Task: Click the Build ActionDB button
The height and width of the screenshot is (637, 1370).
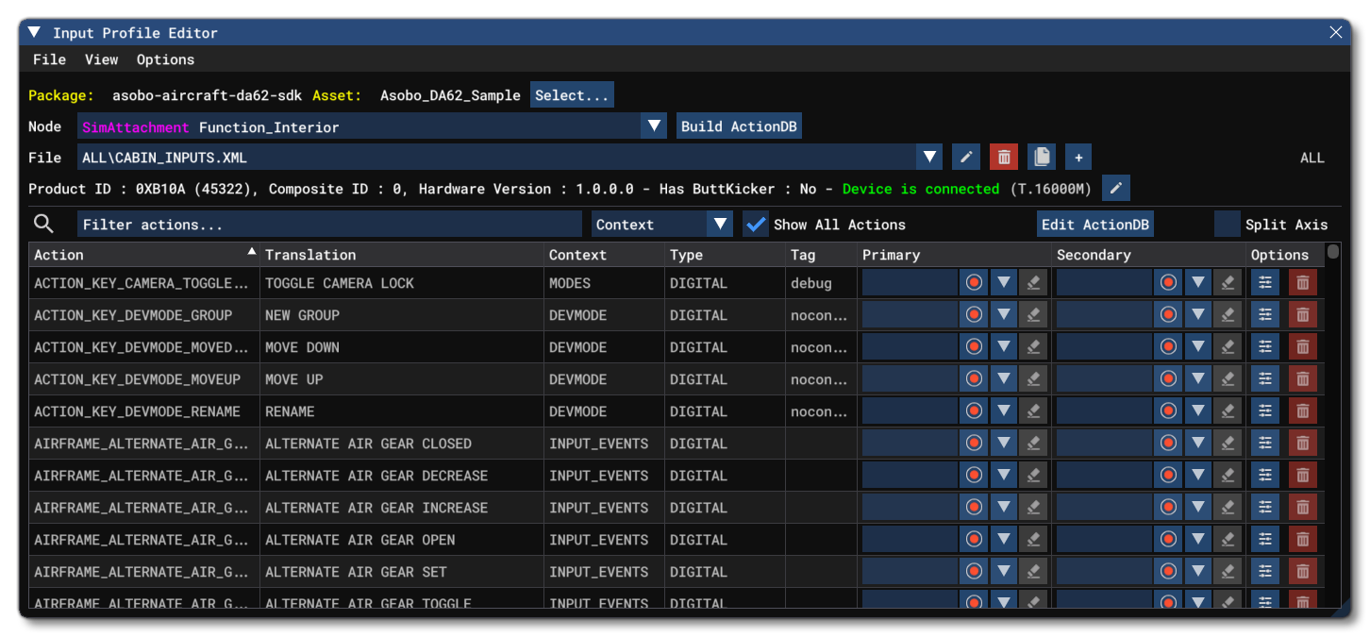Action: [739, 126]
